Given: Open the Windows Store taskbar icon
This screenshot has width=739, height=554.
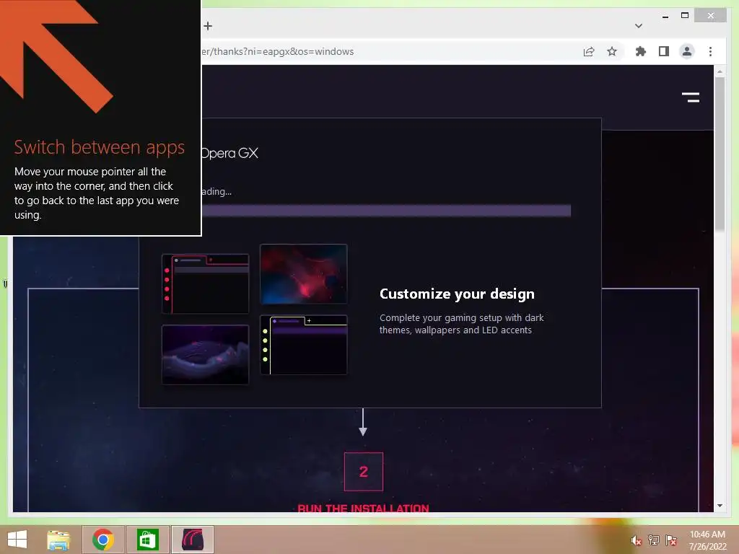Looking at the screenshot, I should [147, 540].
